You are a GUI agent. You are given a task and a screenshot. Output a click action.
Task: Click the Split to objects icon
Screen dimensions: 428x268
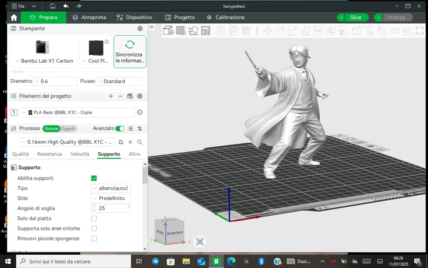coord(221,30)
